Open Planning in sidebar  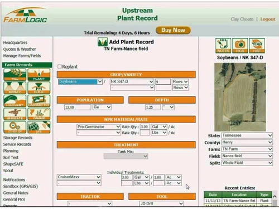coord(11,151)
